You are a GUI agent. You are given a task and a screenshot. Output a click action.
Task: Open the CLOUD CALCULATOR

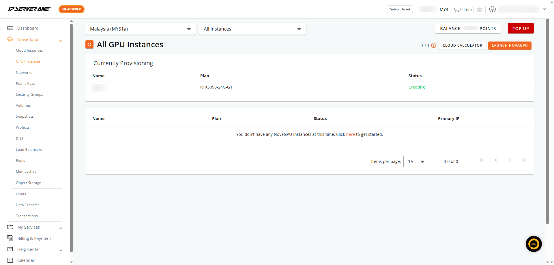click(462, 46)
